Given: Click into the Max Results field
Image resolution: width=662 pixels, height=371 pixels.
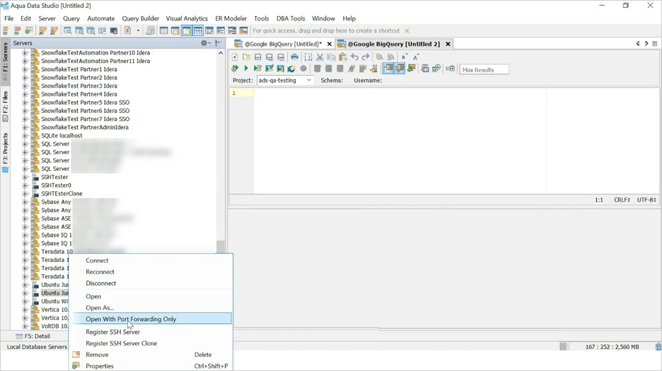Looking at the screenshot, I should (485, 70).
